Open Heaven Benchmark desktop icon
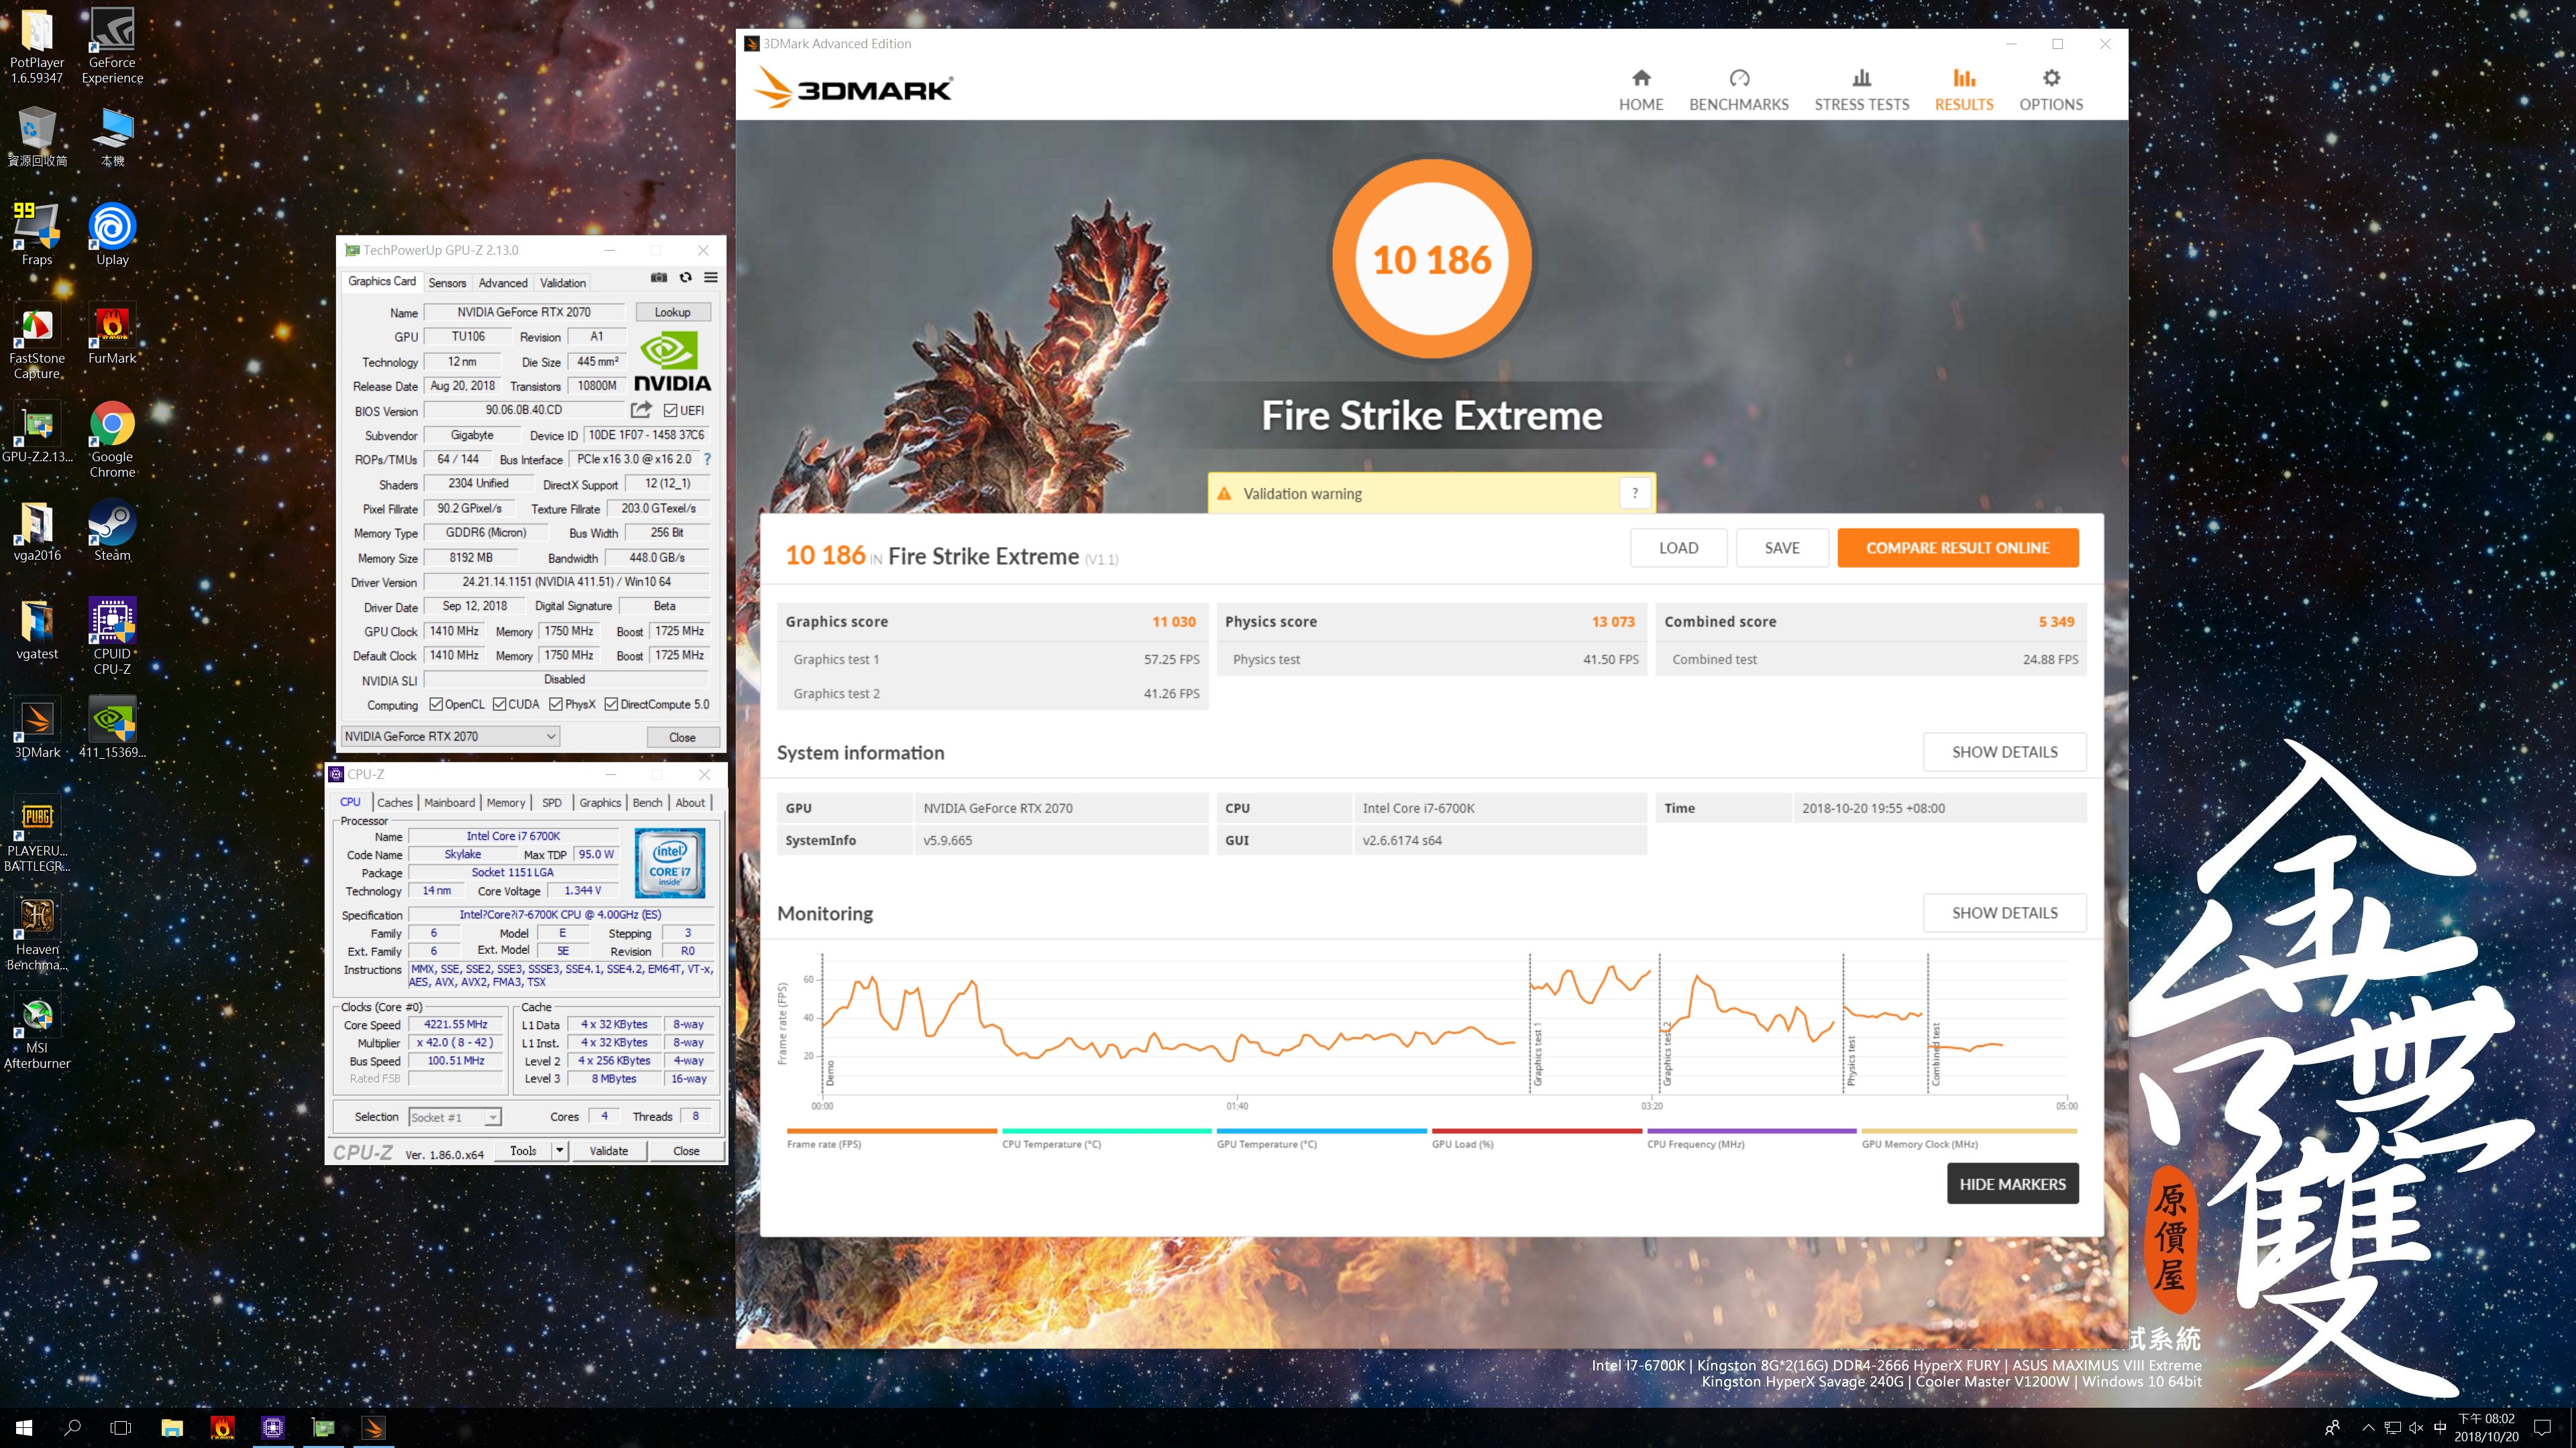 coord(37,932)
